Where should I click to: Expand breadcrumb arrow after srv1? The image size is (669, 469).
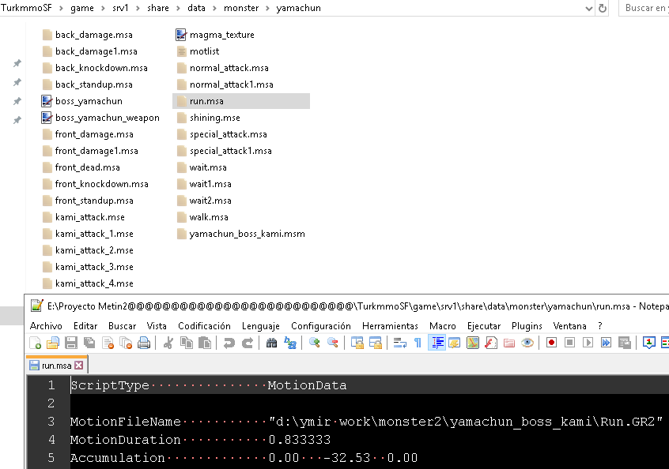(138, 8)
